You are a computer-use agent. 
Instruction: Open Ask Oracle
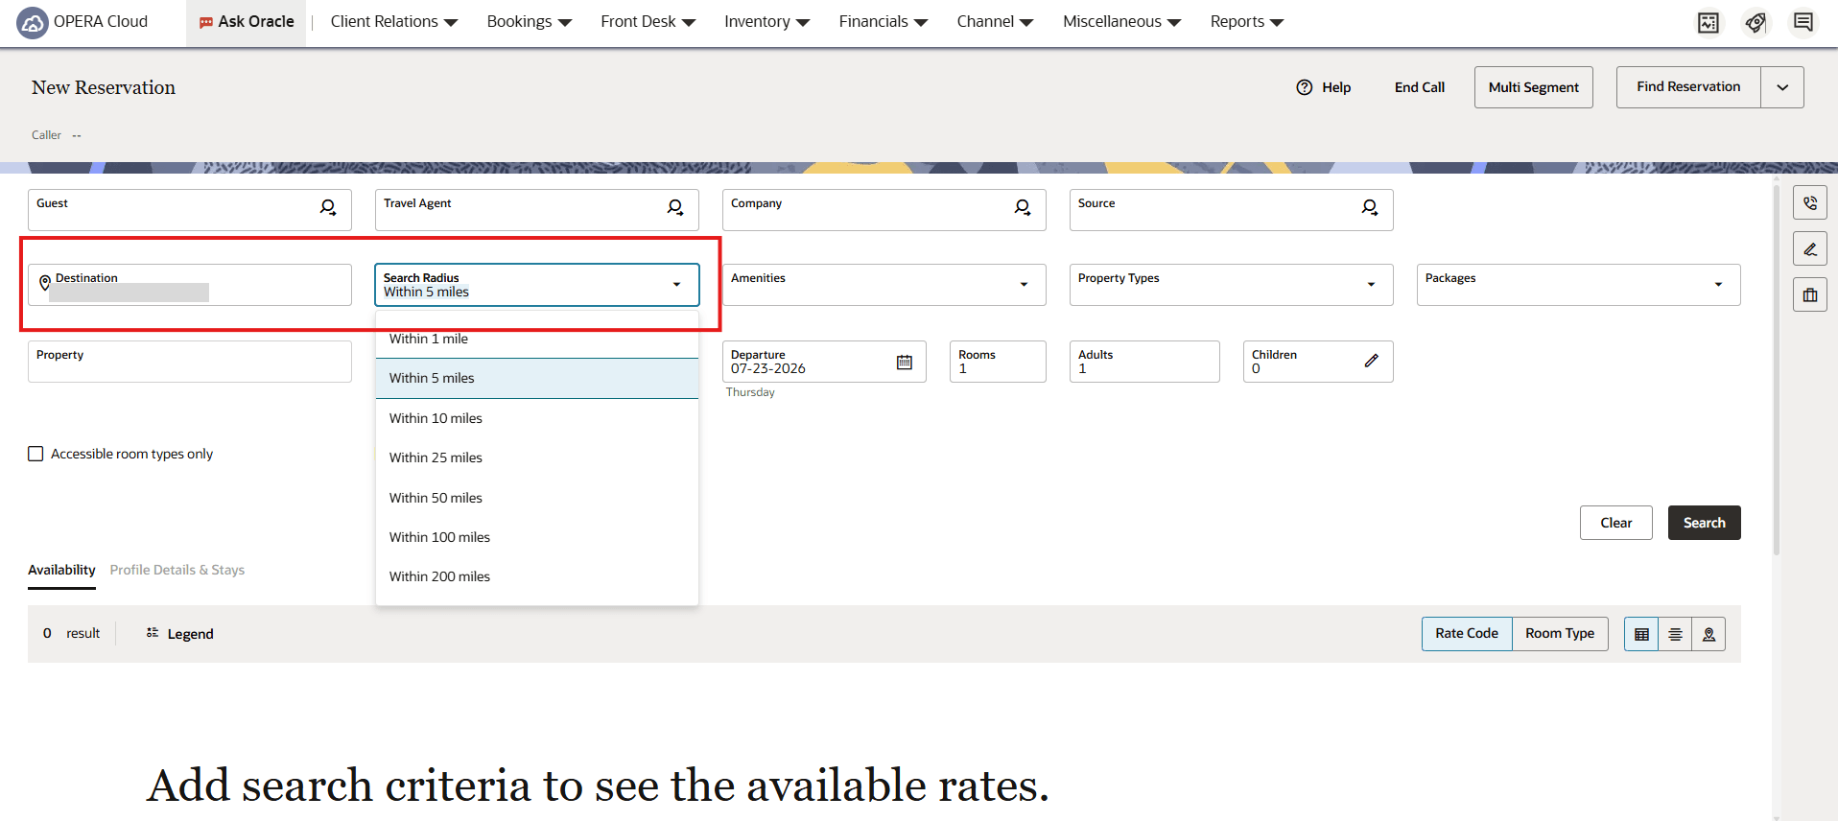coord(246,22)
